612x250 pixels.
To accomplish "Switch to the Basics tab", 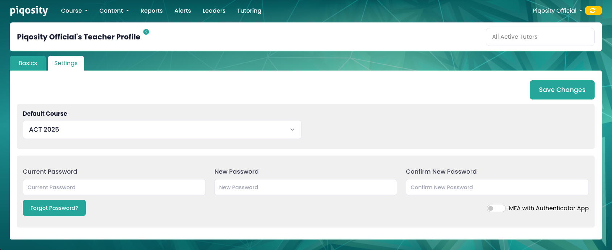I will coord(28,63).
